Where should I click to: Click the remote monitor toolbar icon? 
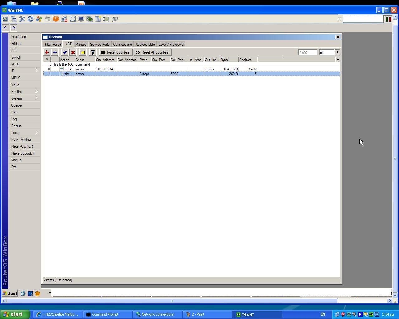(81, 19)
